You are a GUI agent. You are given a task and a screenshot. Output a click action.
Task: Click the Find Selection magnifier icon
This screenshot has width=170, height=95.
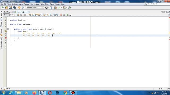pos(30,15)
